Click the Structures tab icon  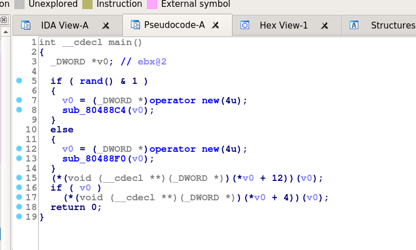(x=354, y=25)
